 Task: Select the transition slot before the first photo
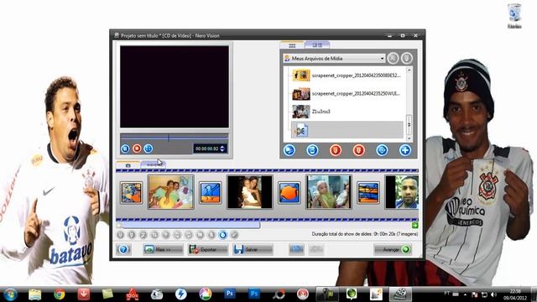131,193
